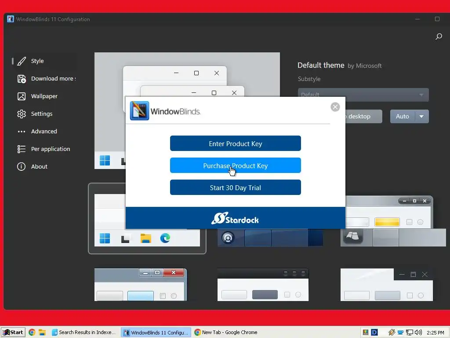
Task: Select the white flat theme with dark caption
Action: click(x=387, y=285)
